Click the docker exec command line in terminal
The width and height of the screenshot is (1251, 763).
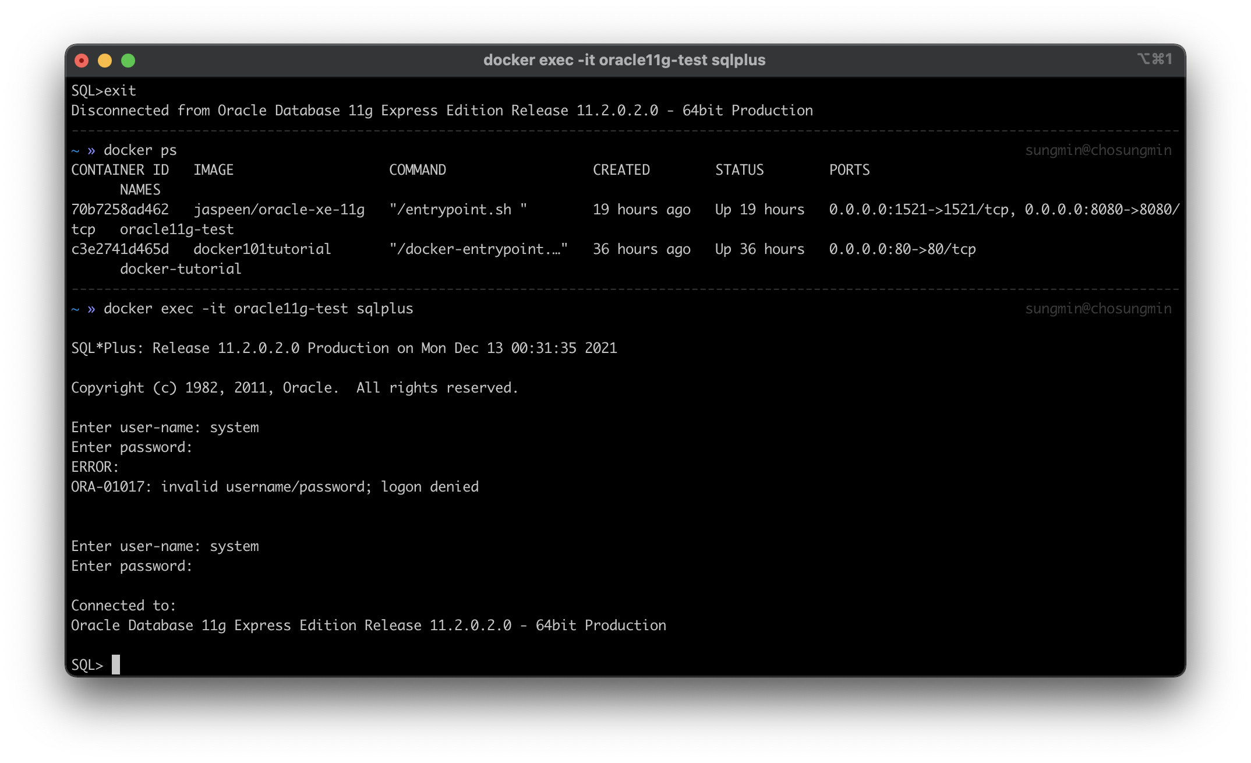pos(258,309)
